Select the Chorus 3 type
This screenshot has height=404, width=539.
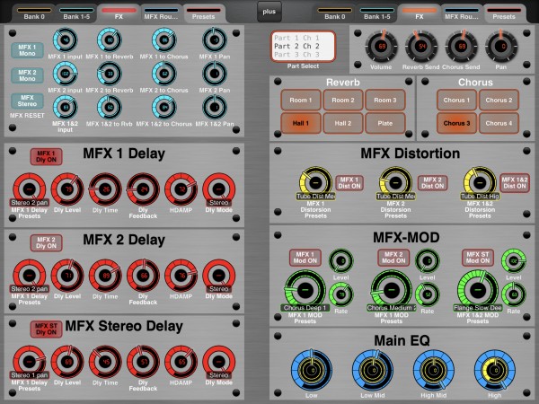(456, 123)
